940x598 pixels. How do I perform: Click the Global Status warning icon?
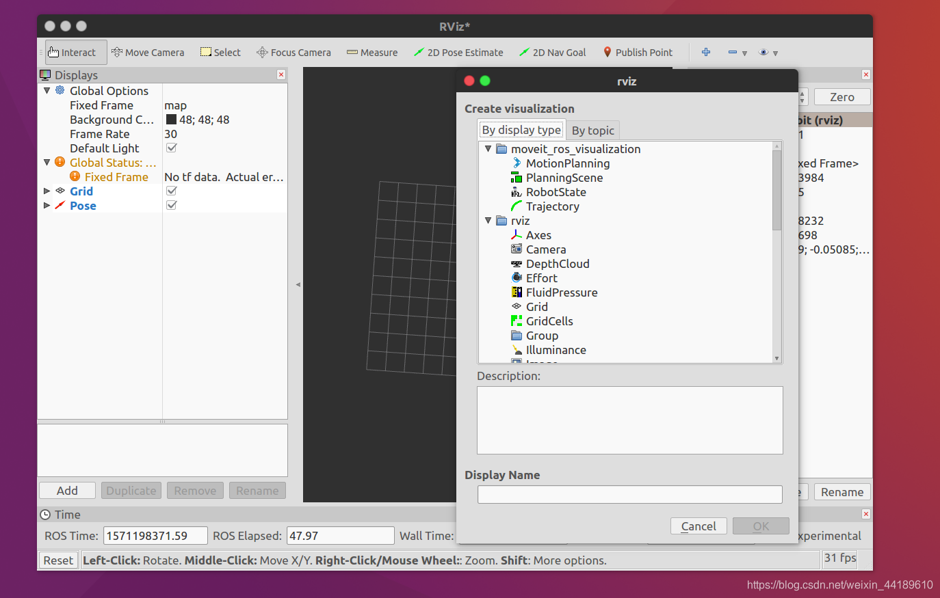click(x=60, y=162)
